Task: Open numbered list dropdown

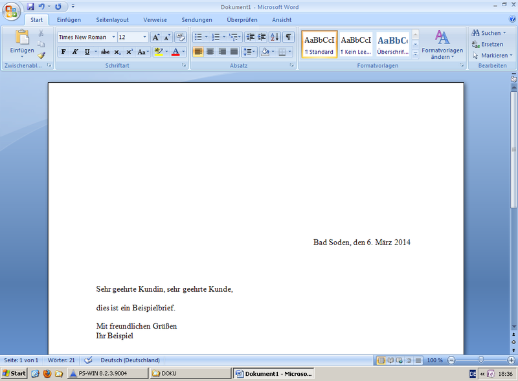Action: click(224, 37)
